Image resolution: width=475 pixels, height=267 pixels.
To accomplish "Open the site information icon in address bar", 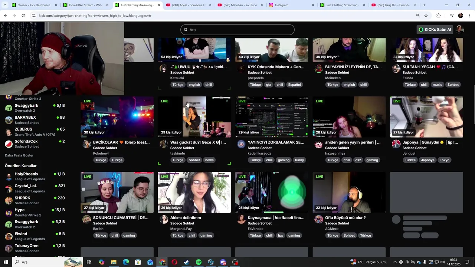I will click(34, 16).
